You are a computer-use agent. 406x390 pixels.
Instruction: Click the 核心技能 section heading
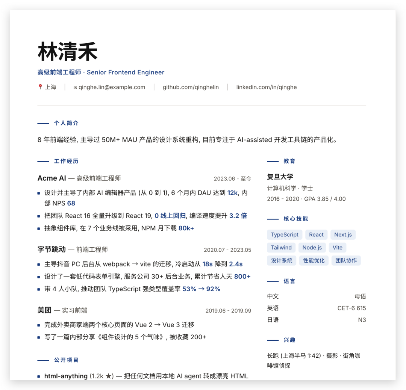tap(296, 219)
